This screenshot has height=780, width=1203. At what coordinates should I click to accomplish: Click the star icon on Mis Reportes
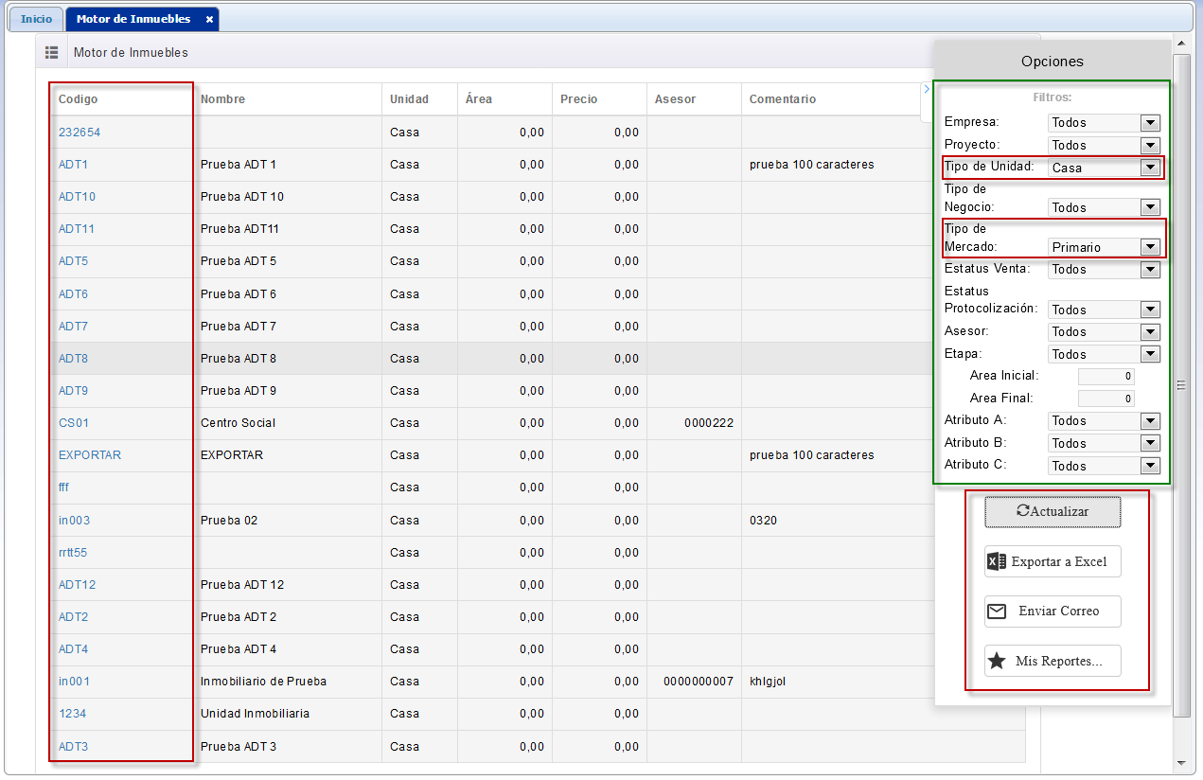tap(997, 661)
